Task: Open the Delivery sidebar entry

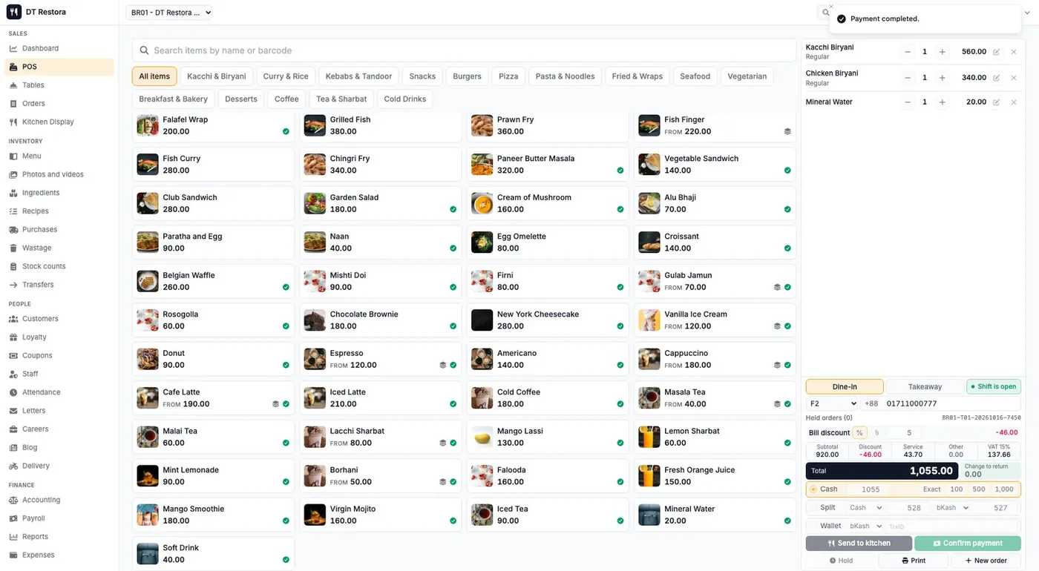Action: click(59, 466)
